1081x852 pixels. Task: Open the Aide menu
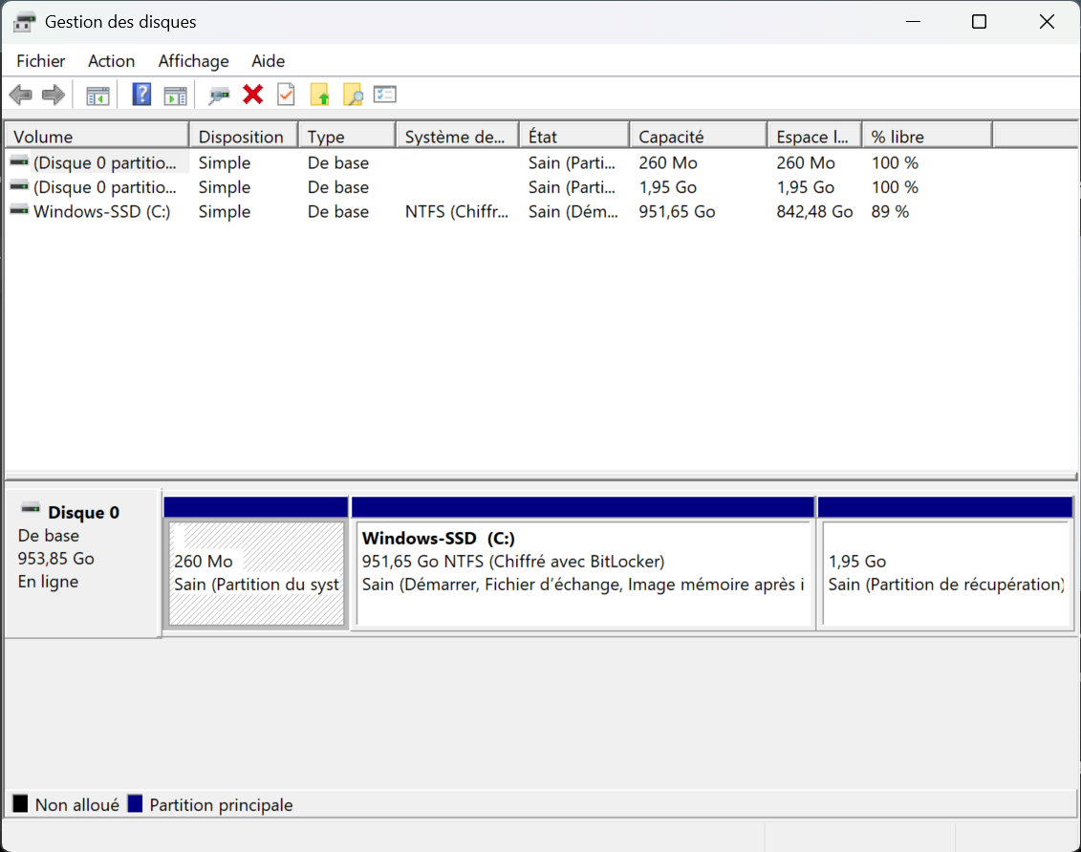click(x=269, y=60)
